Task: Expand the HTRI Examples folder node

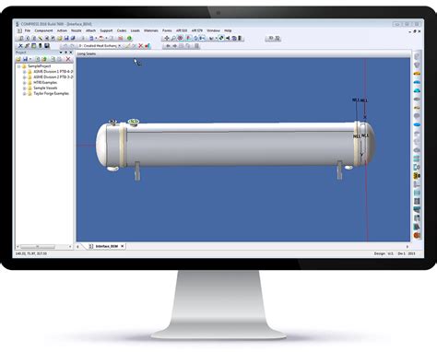Action: tap(24, 83)
